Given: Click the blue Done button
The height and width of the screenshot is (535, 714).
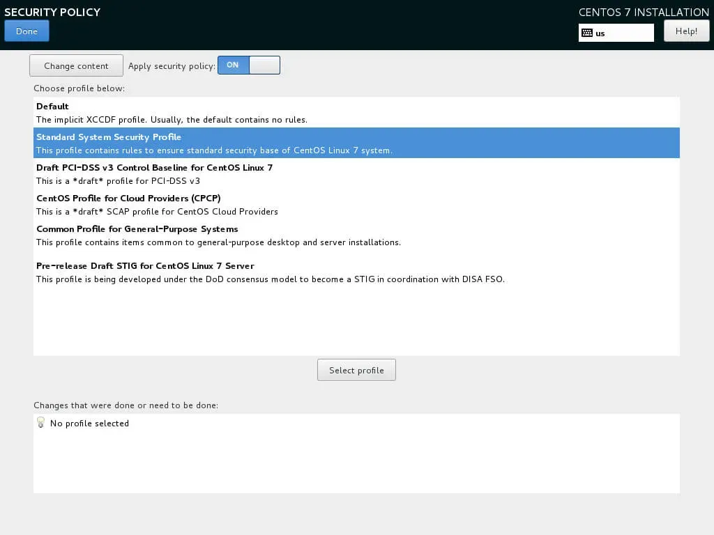Looking at the screenshot, I should click(27, 31).
